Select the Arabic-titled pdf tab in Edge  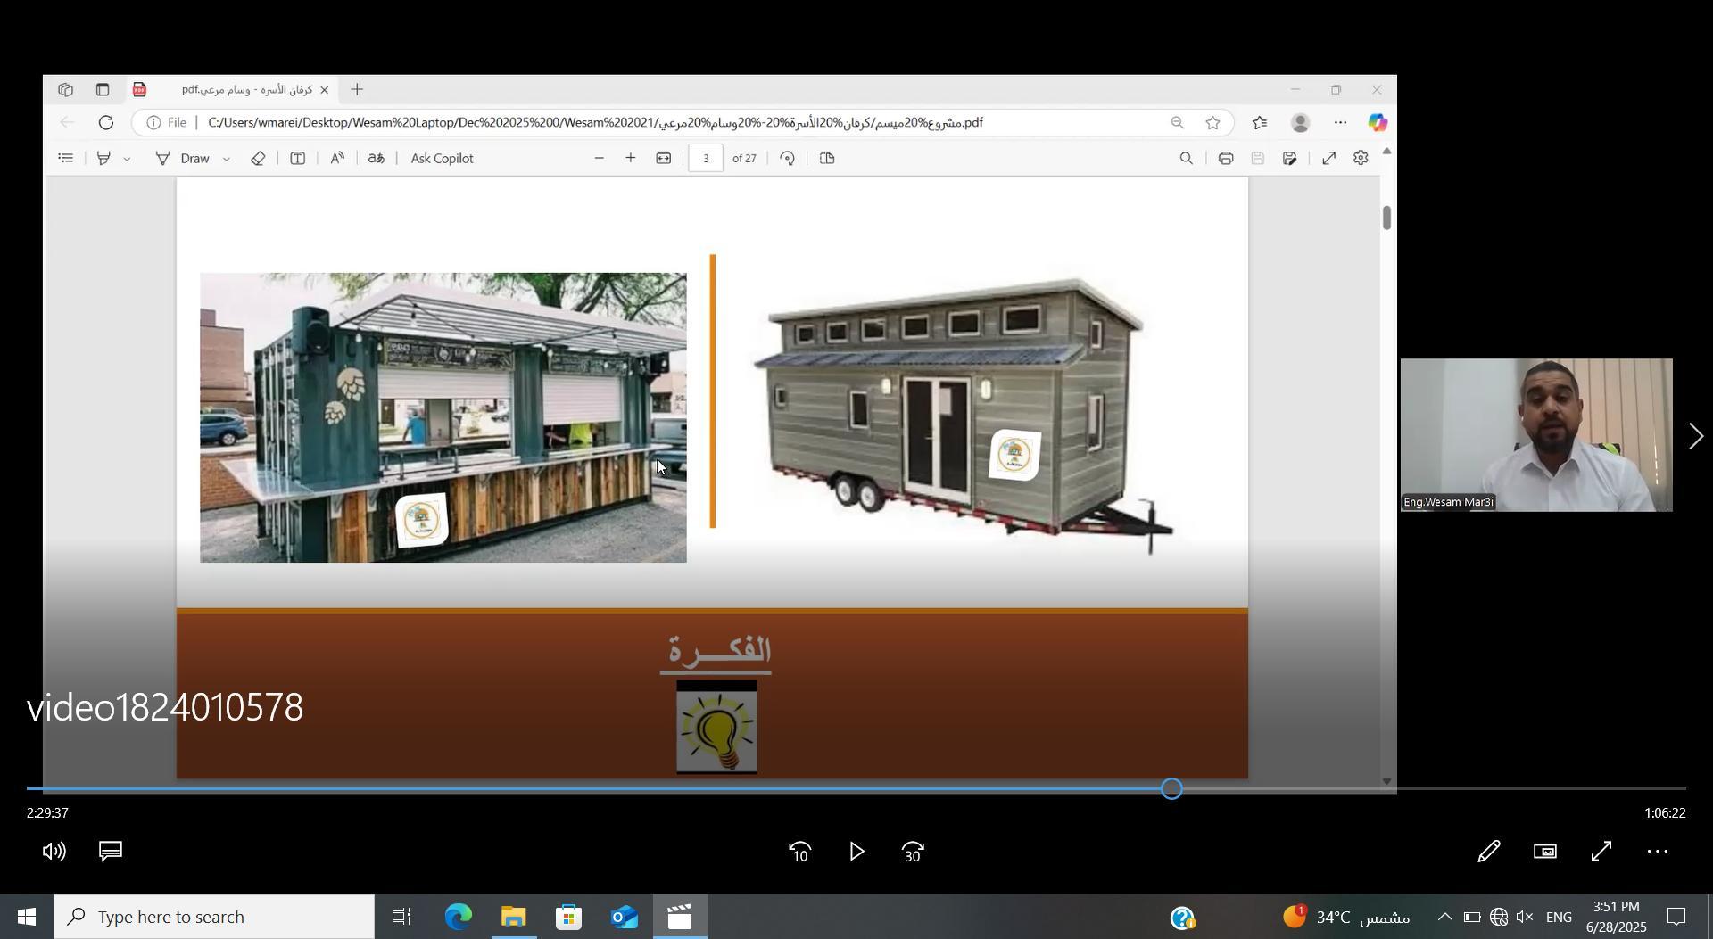point(232,89)
